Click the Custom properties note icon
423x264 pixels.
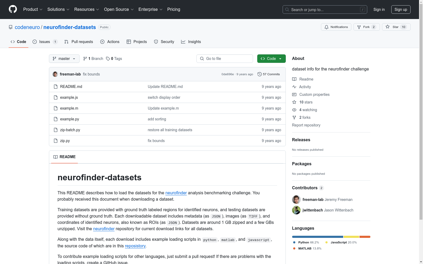pyautogui.click(x=294, y=95)
